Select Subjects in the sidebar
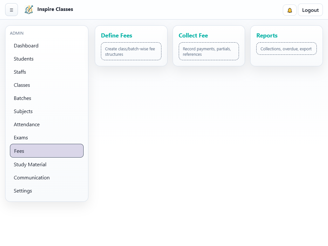This screenshot has width=328, height=246. pos(23,111)
